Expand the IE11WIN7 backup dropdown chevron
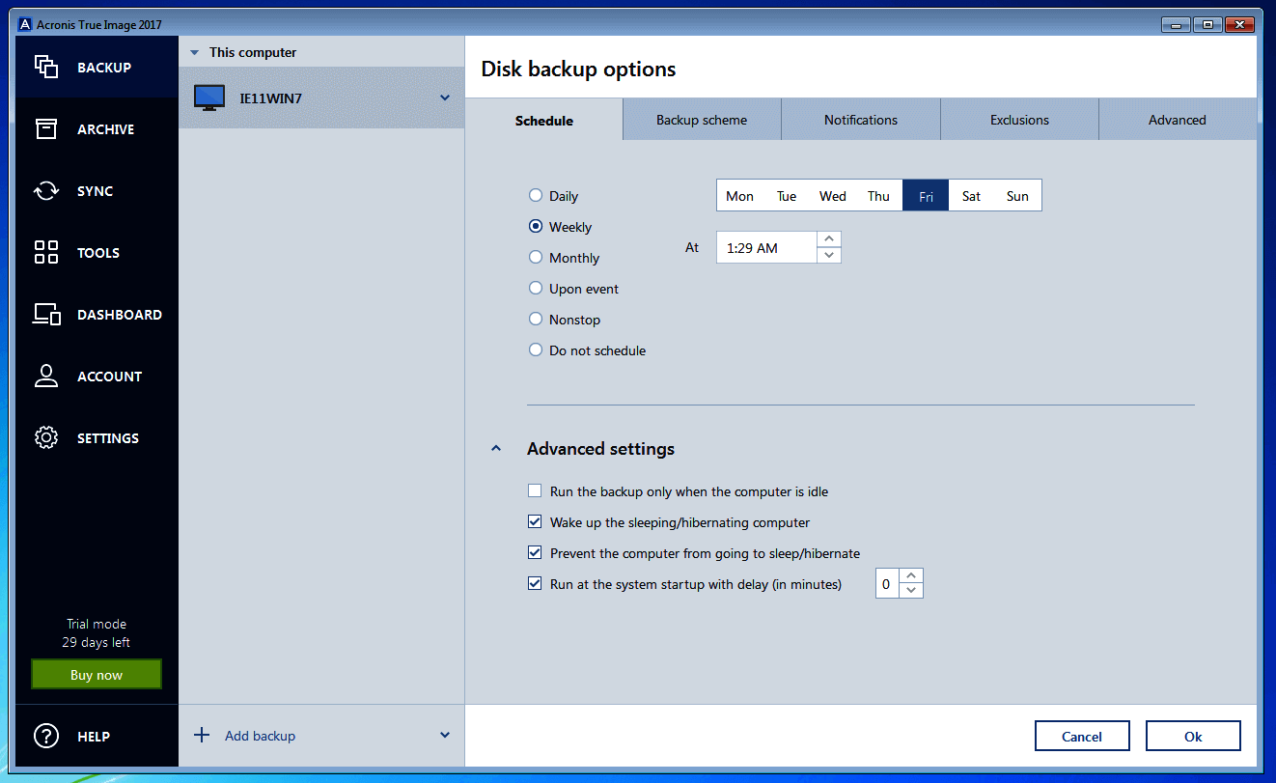 tap(445, 98)
